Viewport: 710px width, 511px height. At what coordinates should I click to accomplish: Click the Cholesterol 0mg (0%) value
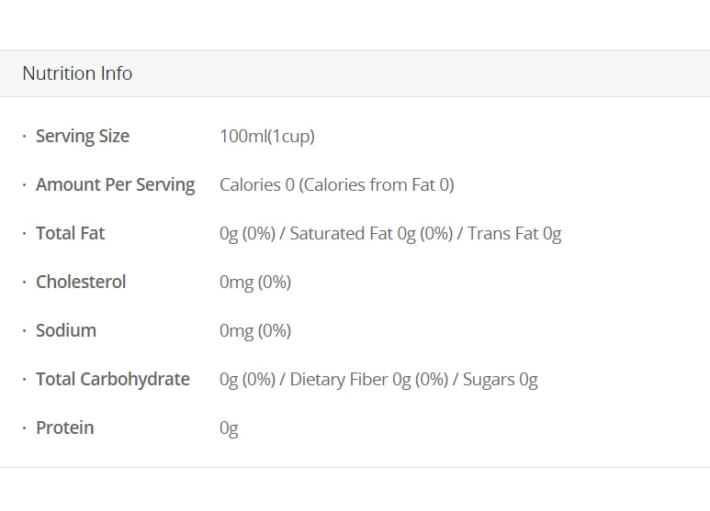[254, 282]
